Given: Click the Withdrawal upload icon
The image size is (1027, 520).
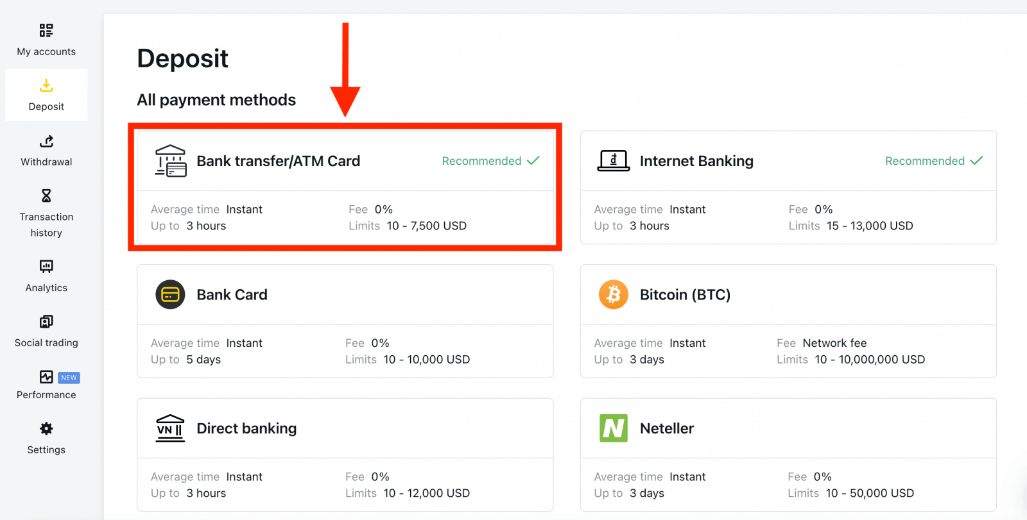Looking at the screenshot, I should [x=46, y=141].
